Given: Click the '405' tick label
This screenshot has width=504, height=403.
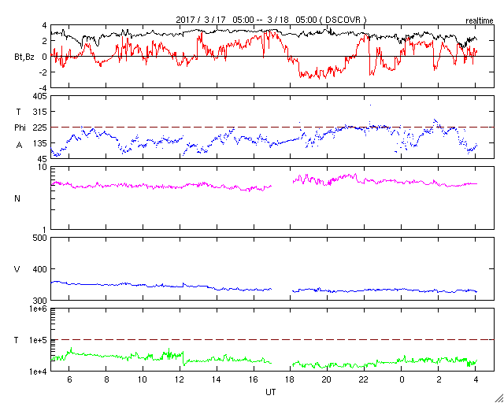Looking at the screenshot, I should tap(40, 96).
